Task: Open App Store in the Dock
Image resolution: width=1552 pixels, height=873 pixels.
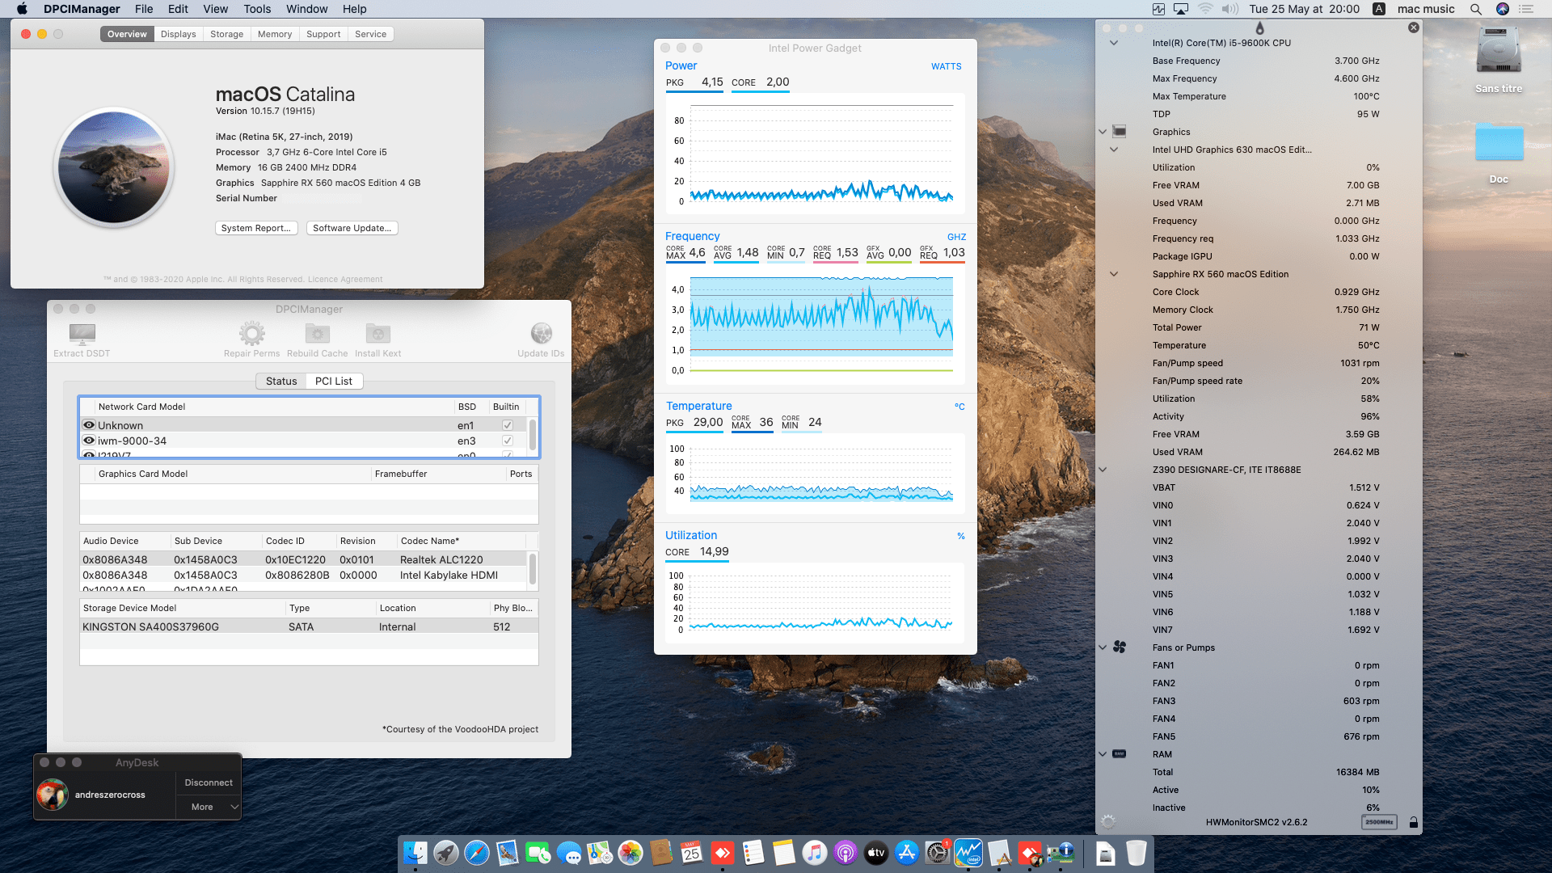Action: [906, 853]
